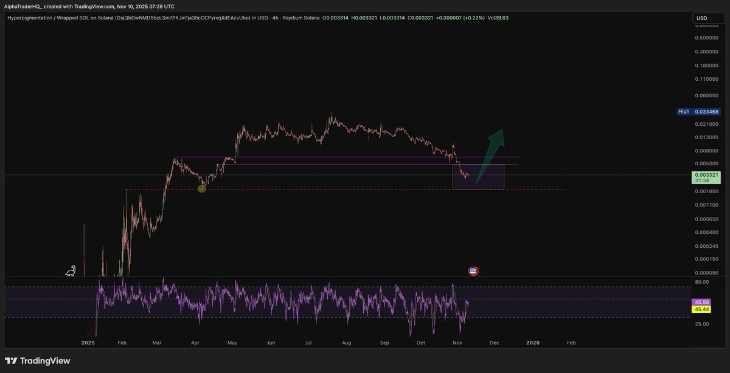
Task: Click the yellow 45.44 RSI band value
Action: click(x=701, y=309)
